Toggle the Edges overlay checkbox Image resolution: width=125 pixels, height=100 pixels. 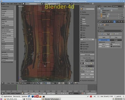coord(81,19)
